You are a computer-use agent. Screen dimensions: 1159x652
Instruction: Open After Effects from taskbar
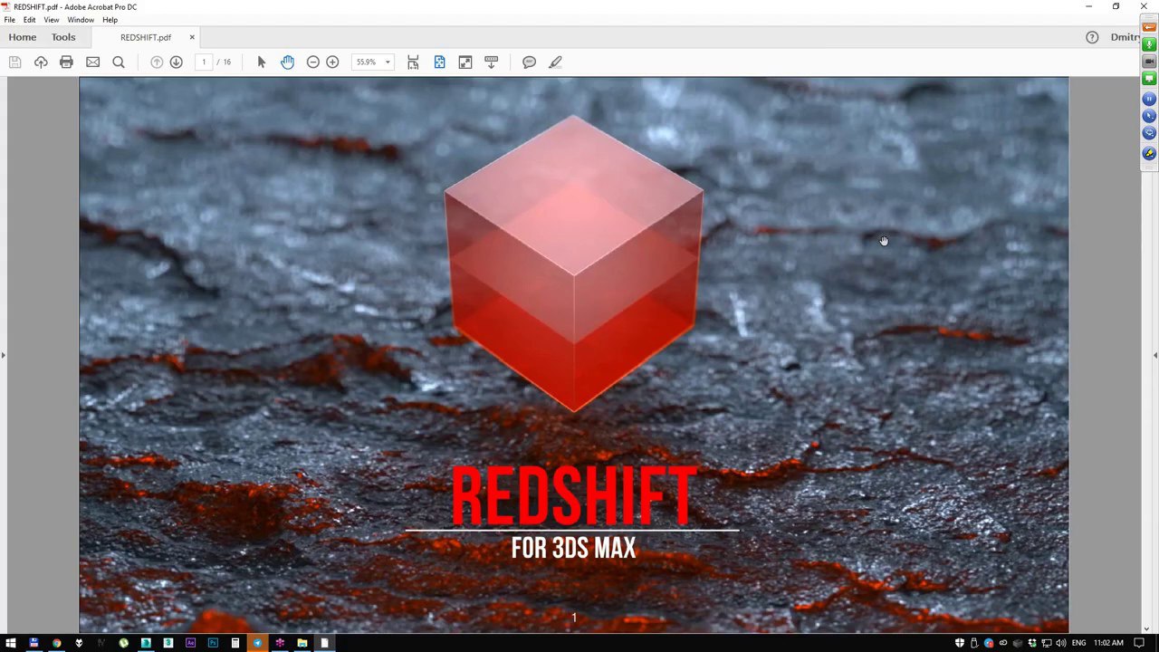[190, 643]
